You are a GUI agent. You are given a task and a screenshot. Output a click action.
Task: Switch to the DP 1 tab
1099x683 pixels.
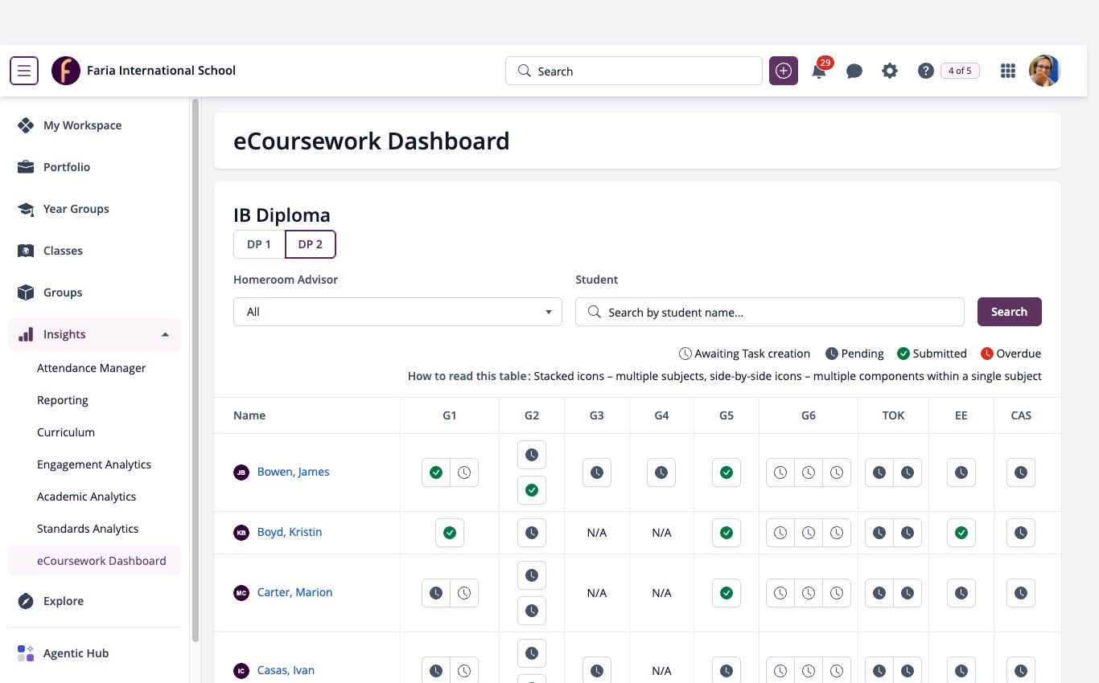point(259,244)
